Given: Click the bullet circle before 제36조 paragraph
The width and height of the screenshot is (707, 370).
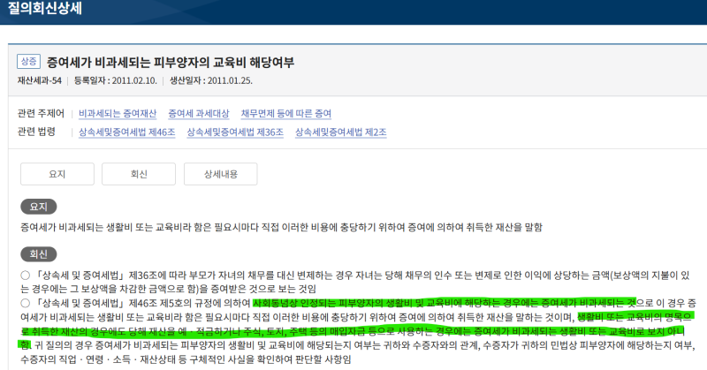Looking at the screenshot, I should point(26,276).
